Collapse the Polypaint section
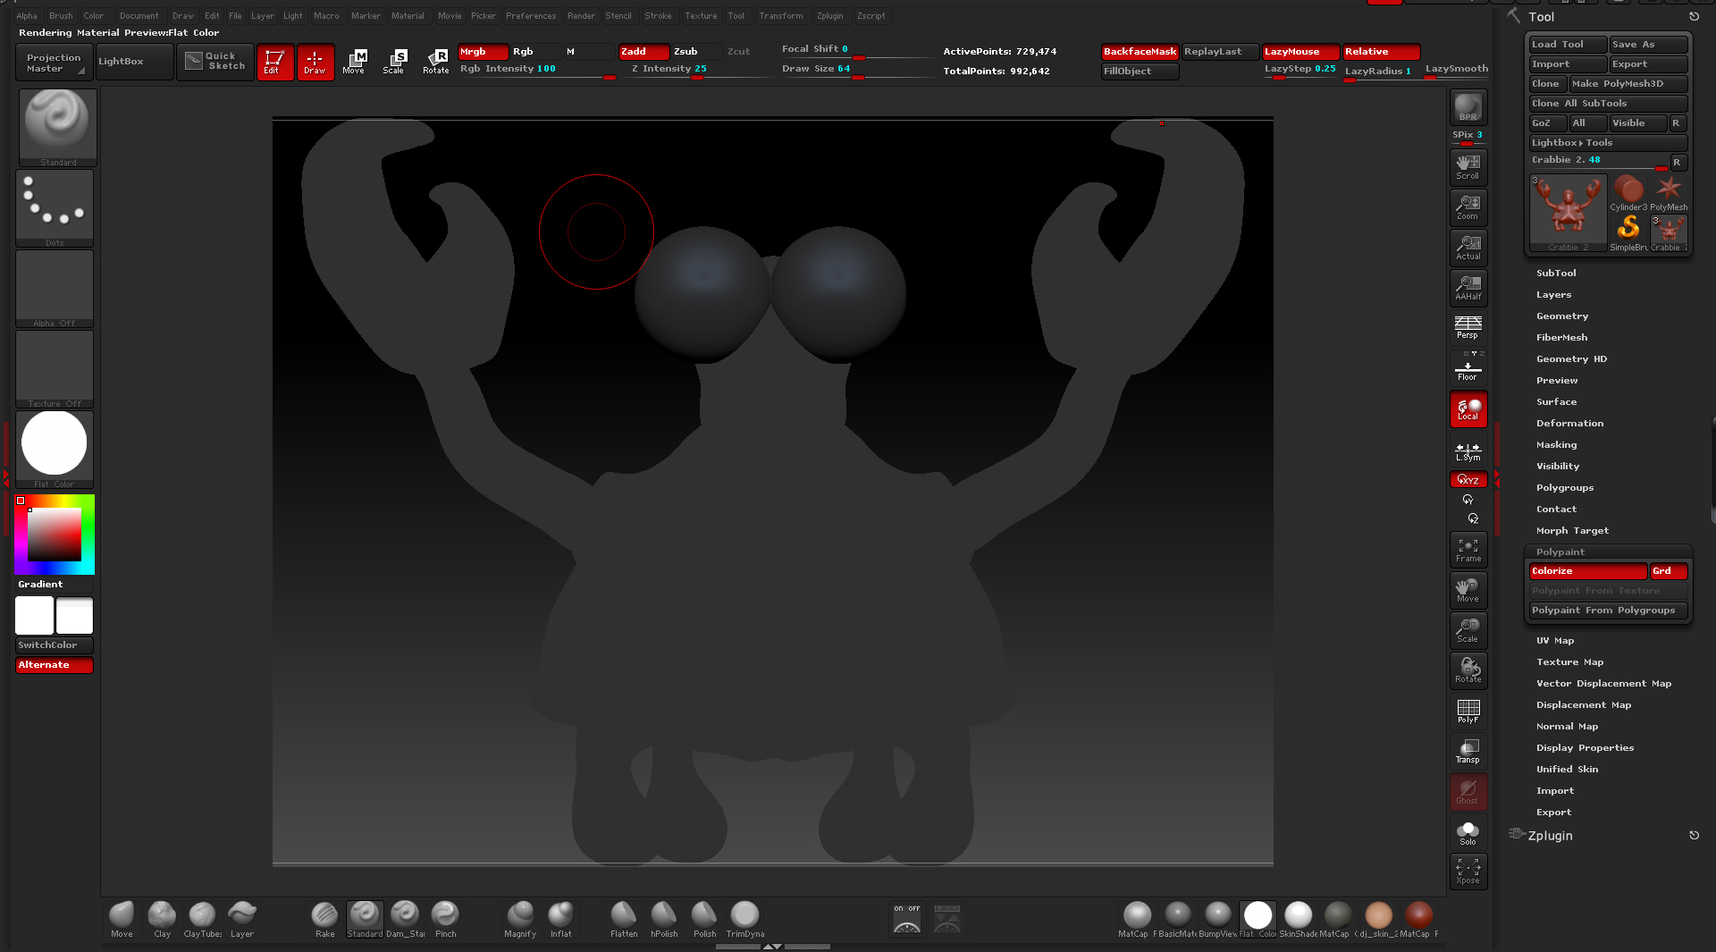1716x952 pixels. pos(1560,552)
